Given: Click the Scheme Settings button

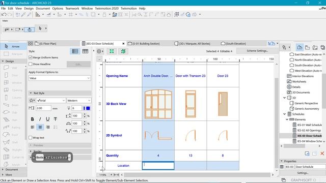Looking at the screenshot, I should tap(257, 51).
